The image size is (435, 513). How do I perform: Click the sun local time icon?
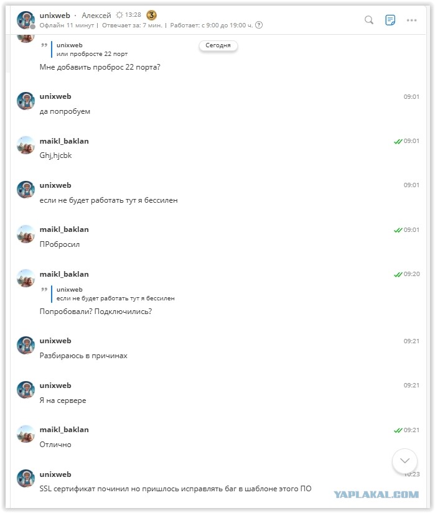pyautogui.click(x=119, y=15)
